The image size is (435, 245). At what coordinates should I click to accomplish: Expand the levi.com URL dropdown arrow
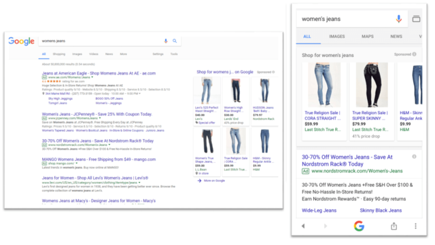pos(139,183)
